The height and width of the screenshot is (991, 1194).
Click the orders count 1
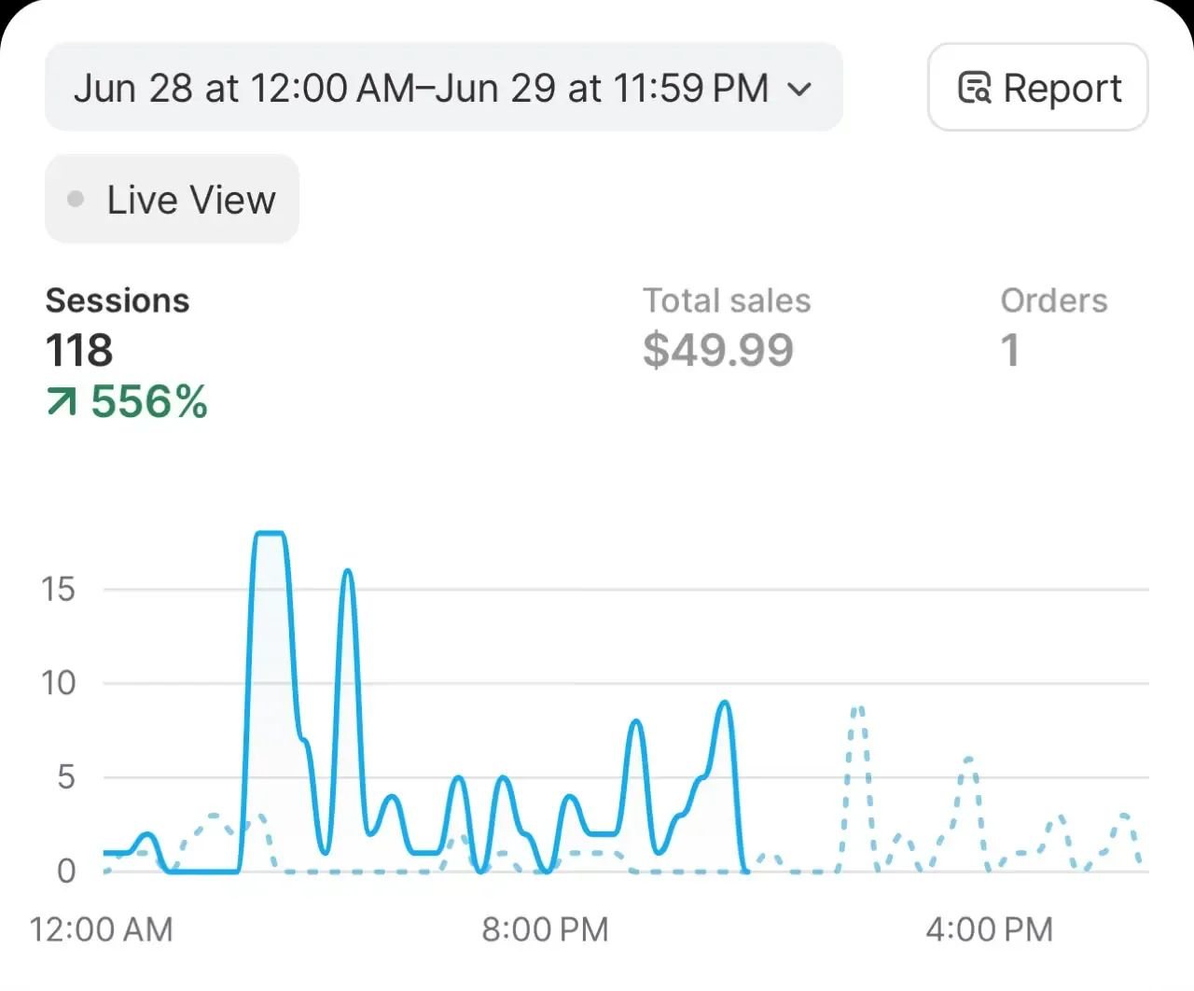(x=1010, y=351)
